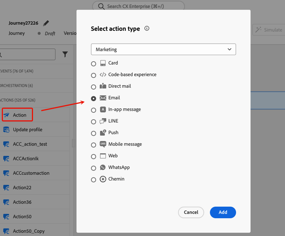285x236 pixels.
Task: Click the ACCcustomaction icon
Action: point(6,173)
